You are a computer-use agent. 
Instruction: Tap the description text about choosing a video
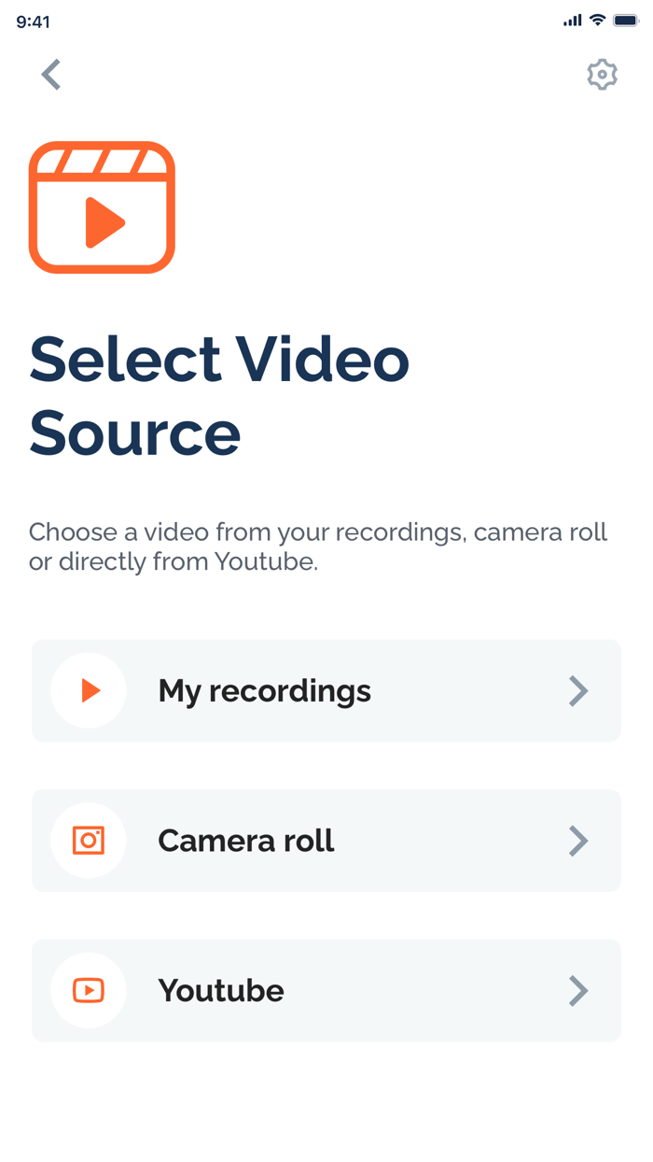point(317,546)
